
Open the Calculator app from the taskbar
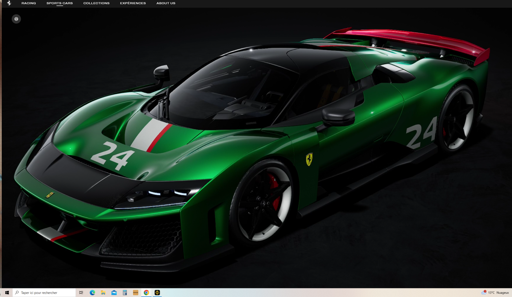click(x=125, y=293)
